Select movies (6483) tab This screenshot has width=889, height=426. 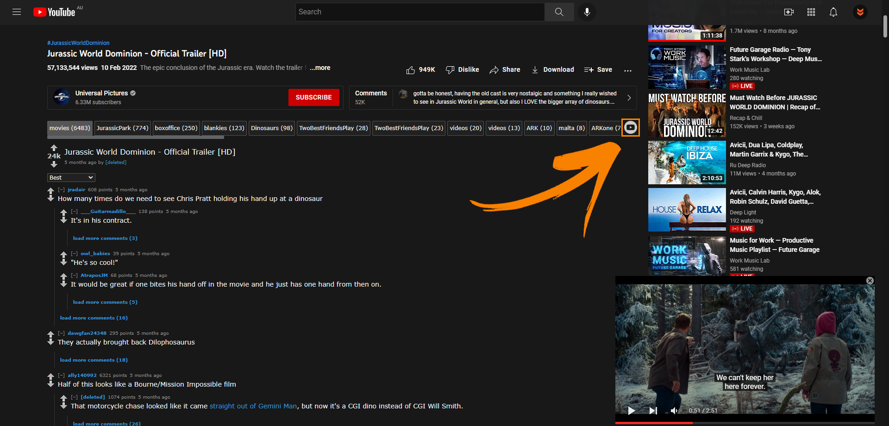70,128
